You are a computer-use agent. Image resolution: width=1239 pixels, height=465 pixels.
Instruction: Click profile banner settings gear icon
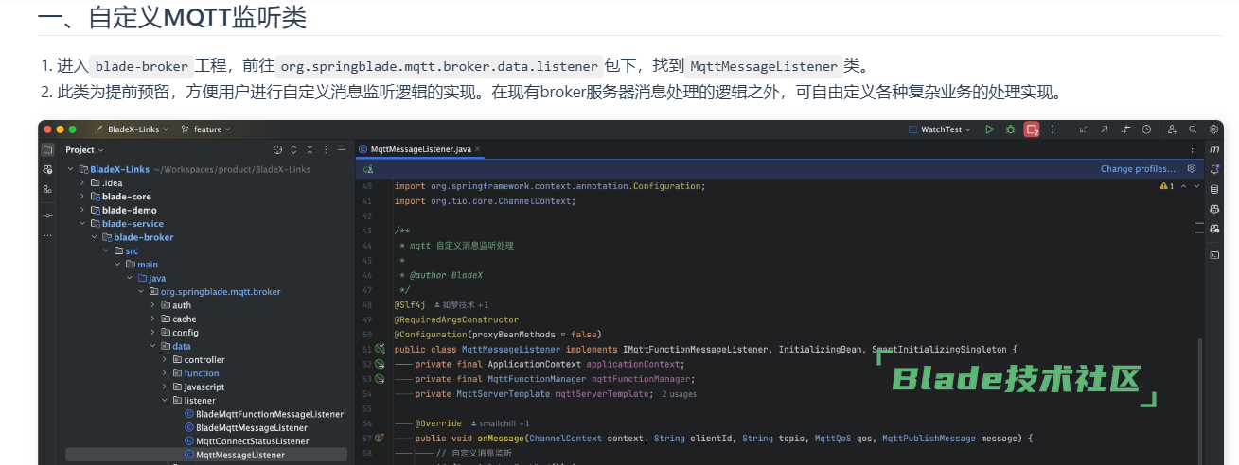tap(1192, 169)
